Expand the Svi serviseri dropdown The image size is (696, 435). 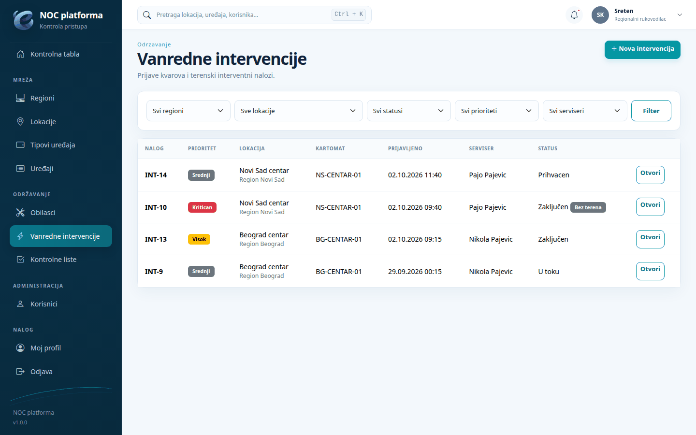coord(585,111)
